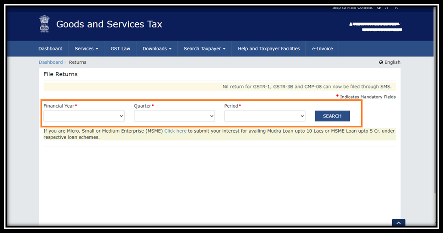Open the e-Invoice menu item

click(x=322, y=49)
